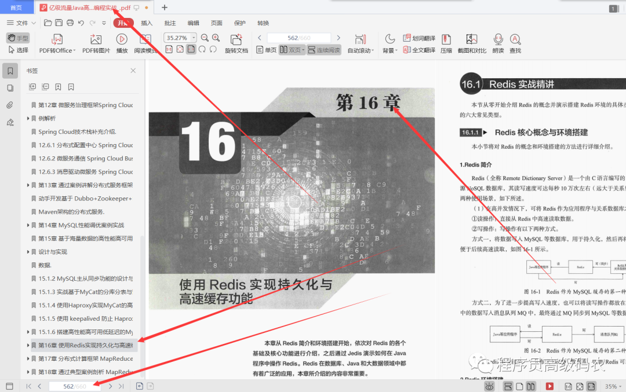
Task: Expand the 15.1.6 bookmark entry
Action: click(28, 332)
